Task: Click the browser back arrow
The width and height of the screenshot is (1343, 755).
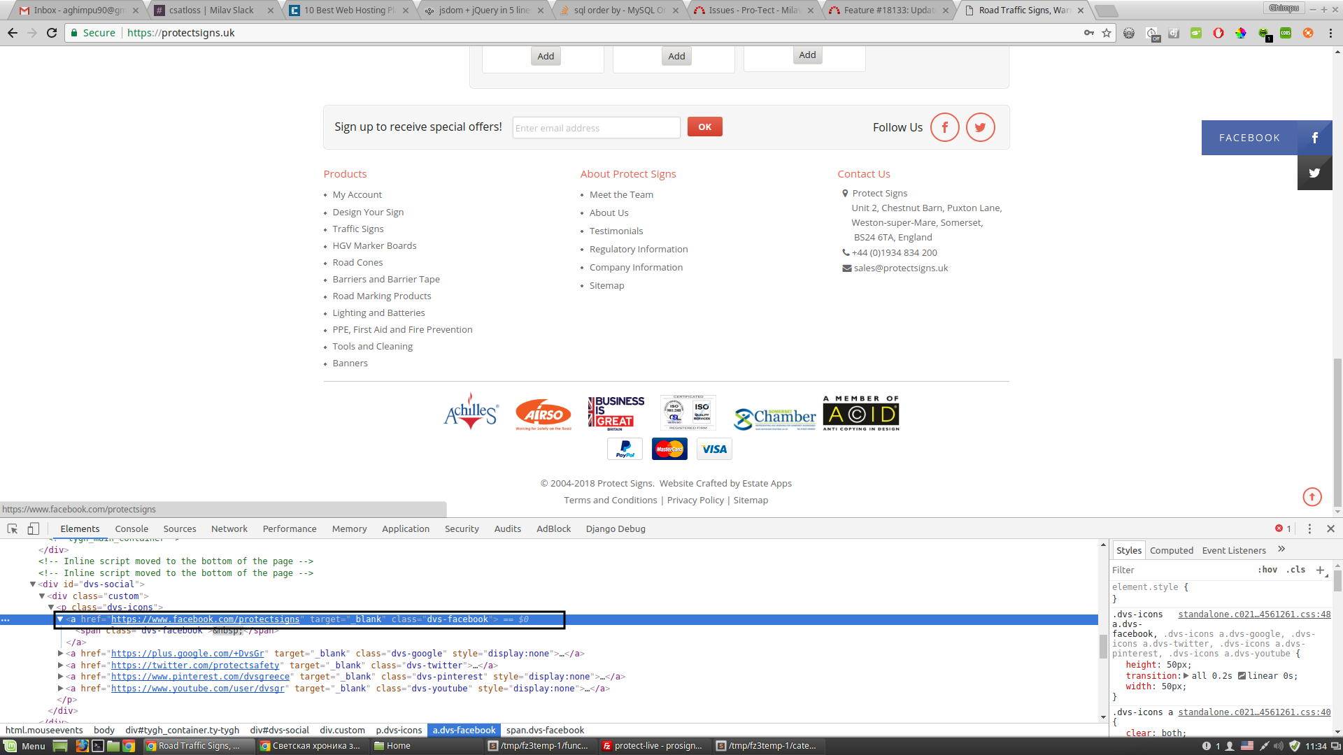Action: [x=13, y=33]
